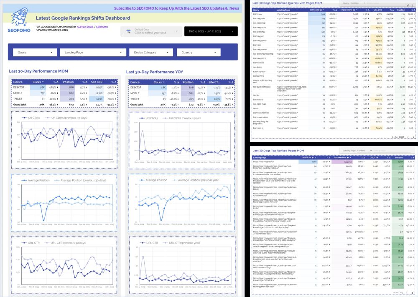
Task: Sort YOY performance table by Device
Action: pyautogui.click(x=135, y=82)
